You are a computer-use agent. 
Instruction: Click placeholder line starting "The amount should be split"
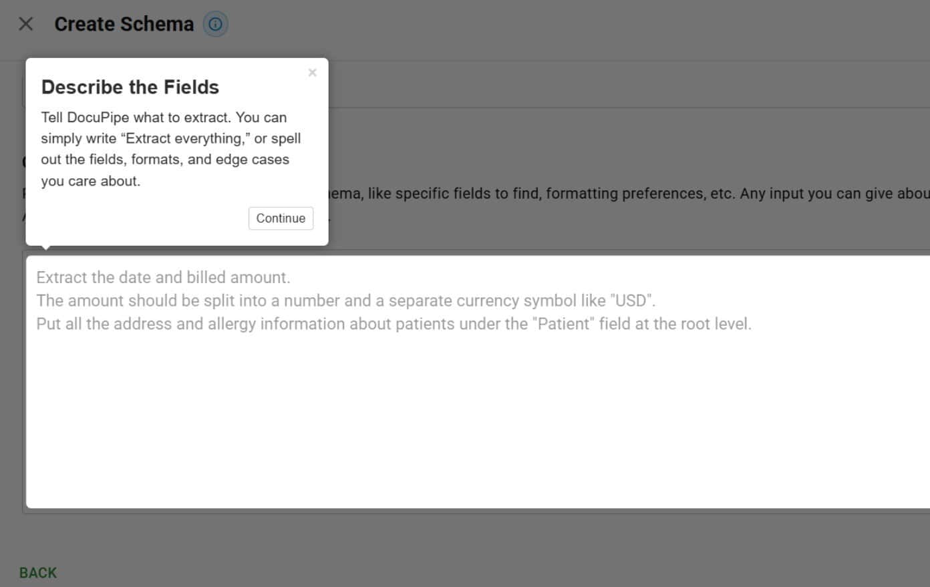coord(345,301)
